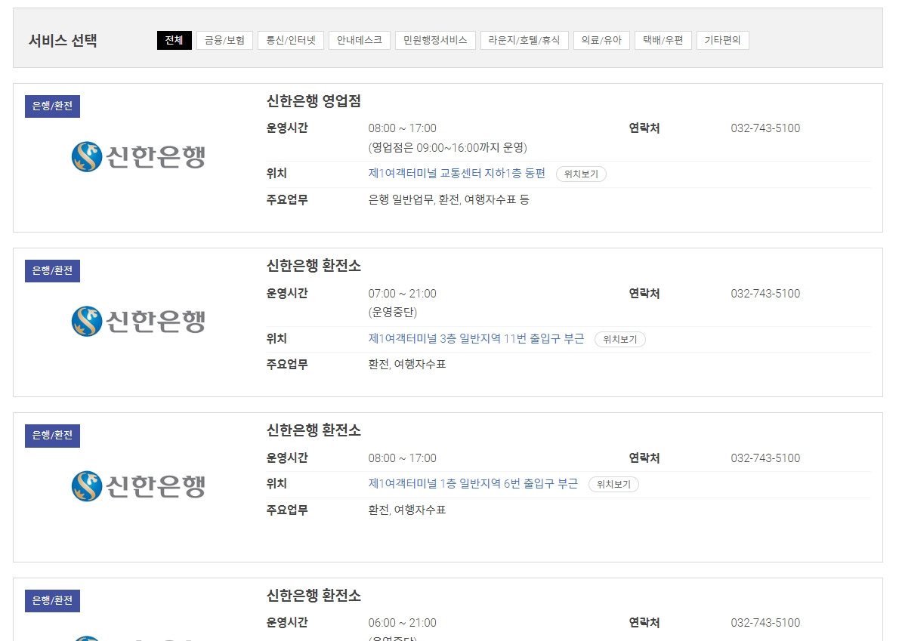
Task: Pick the 기타편의 category
Action: click(722, 40)
